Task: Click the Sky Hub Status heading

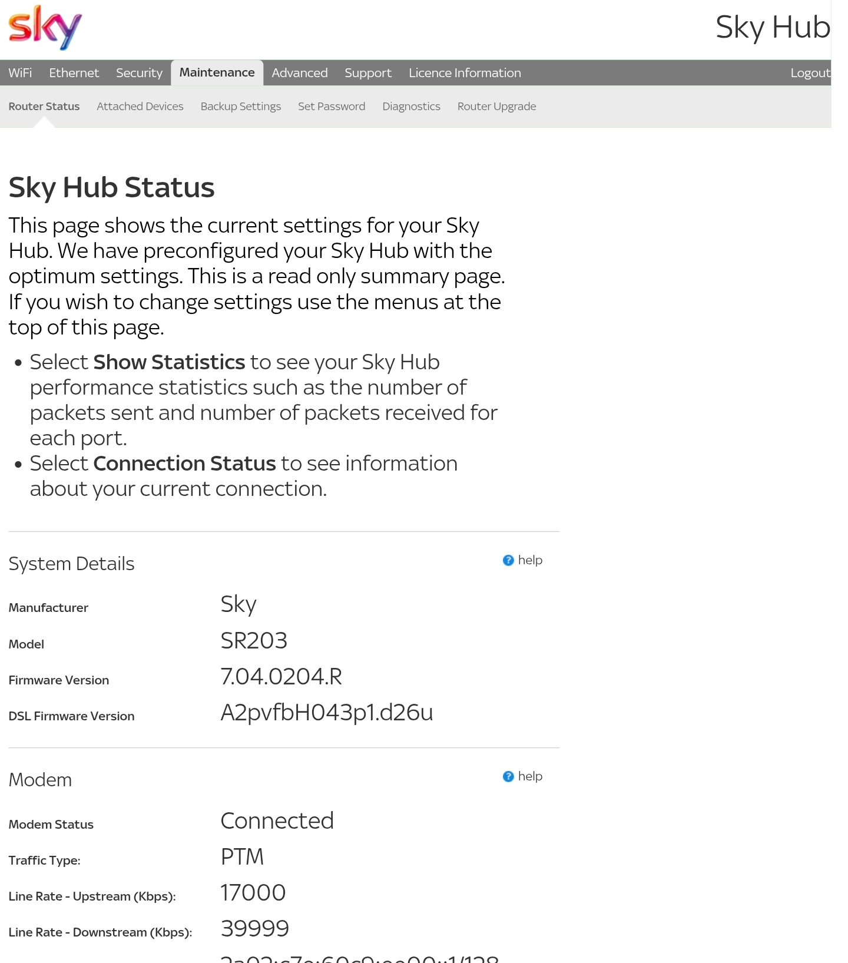Action: coord(111,187)
